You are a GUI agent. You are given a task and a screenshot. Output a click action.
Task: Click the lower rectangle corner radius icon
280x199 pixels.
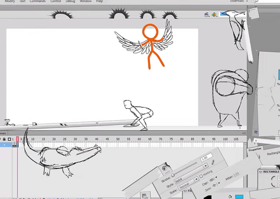click(273, 184)
